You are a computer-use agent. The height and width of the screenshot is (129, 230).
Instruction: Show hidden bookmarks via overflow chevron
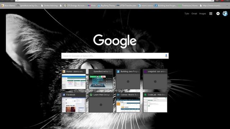tap(227, 6)
